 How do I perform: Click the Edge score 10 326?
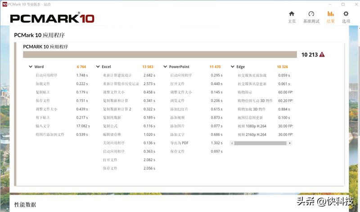282,66
